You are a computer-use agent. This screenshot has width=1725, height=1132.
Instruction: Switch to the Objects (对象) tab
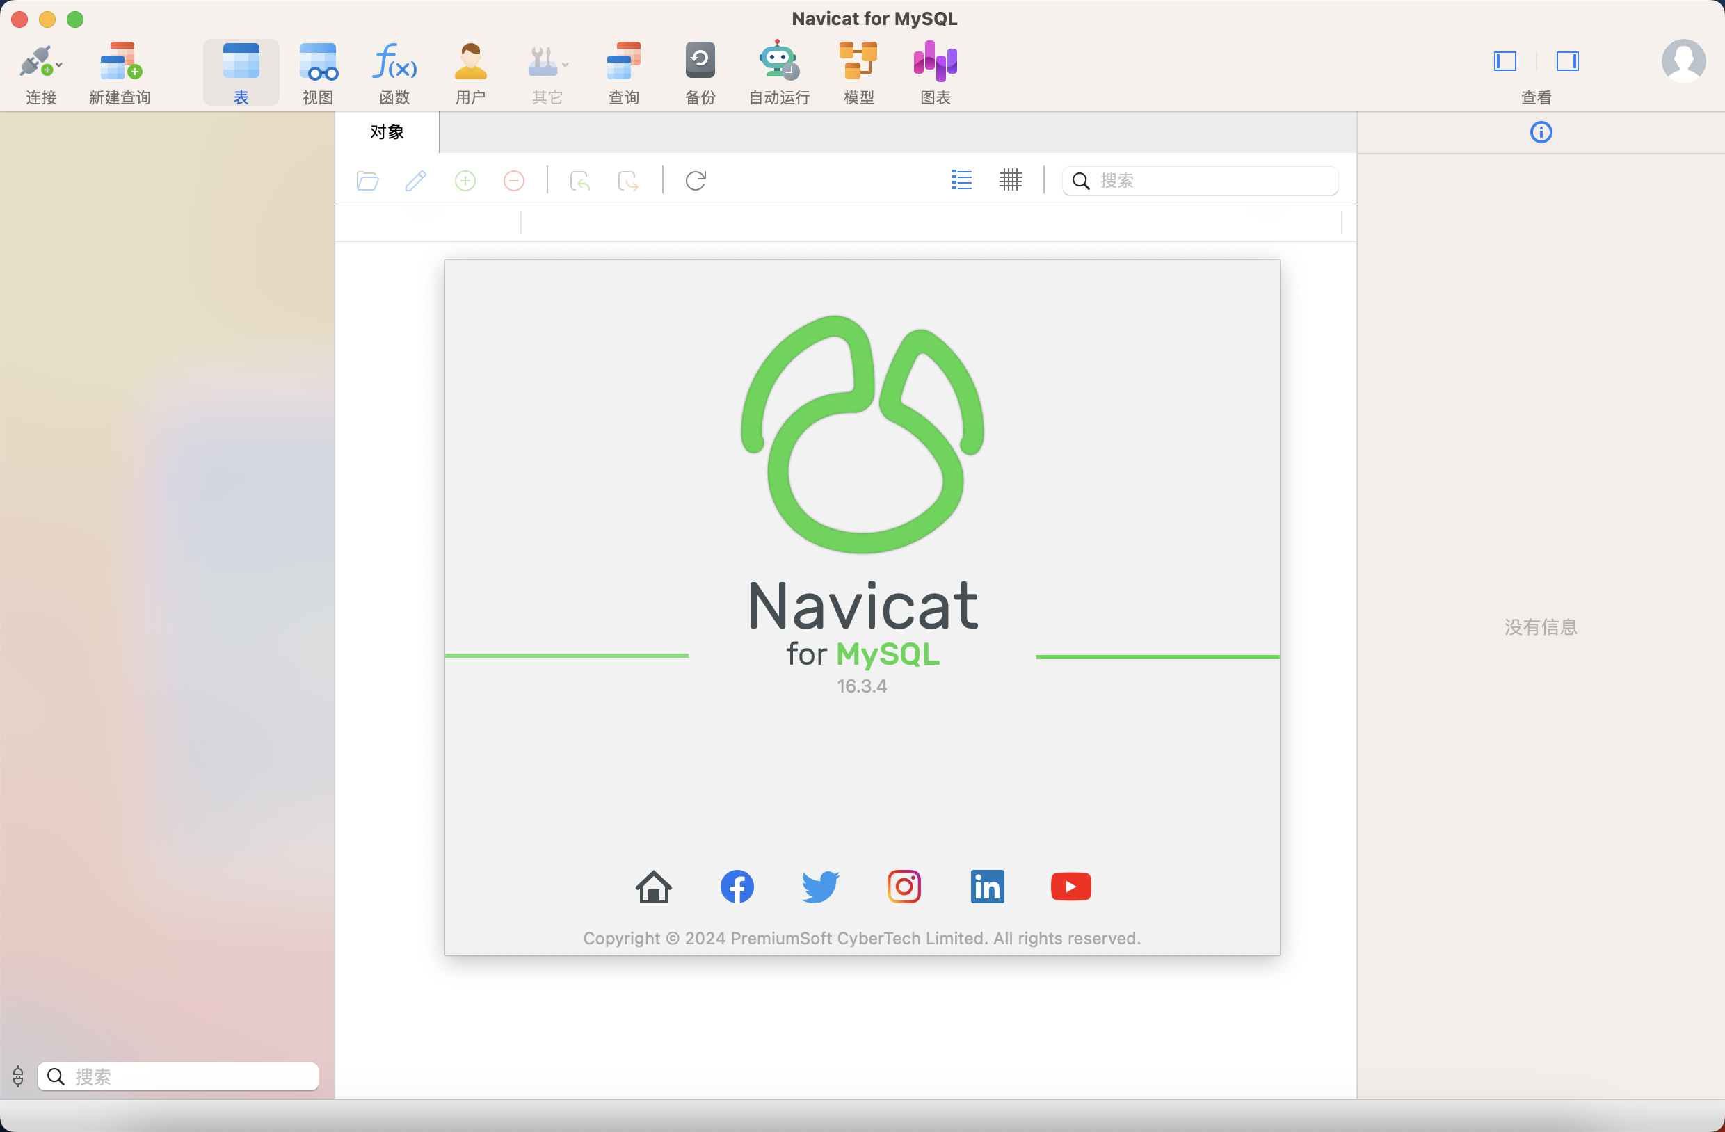tap(387, 132)
